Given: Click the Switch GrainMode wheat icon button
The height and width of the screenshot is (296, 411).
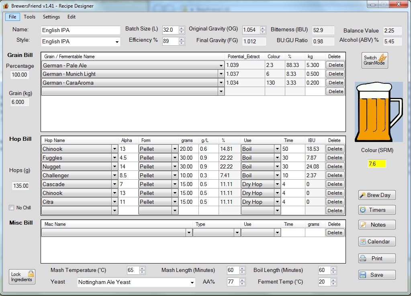Looking at the screenshot, I should click(375, 60).
